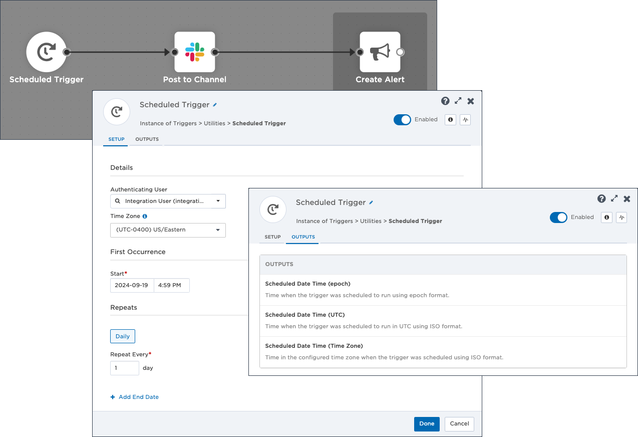Toggle the Enabled switch in Setup dialog

point(402,120)
